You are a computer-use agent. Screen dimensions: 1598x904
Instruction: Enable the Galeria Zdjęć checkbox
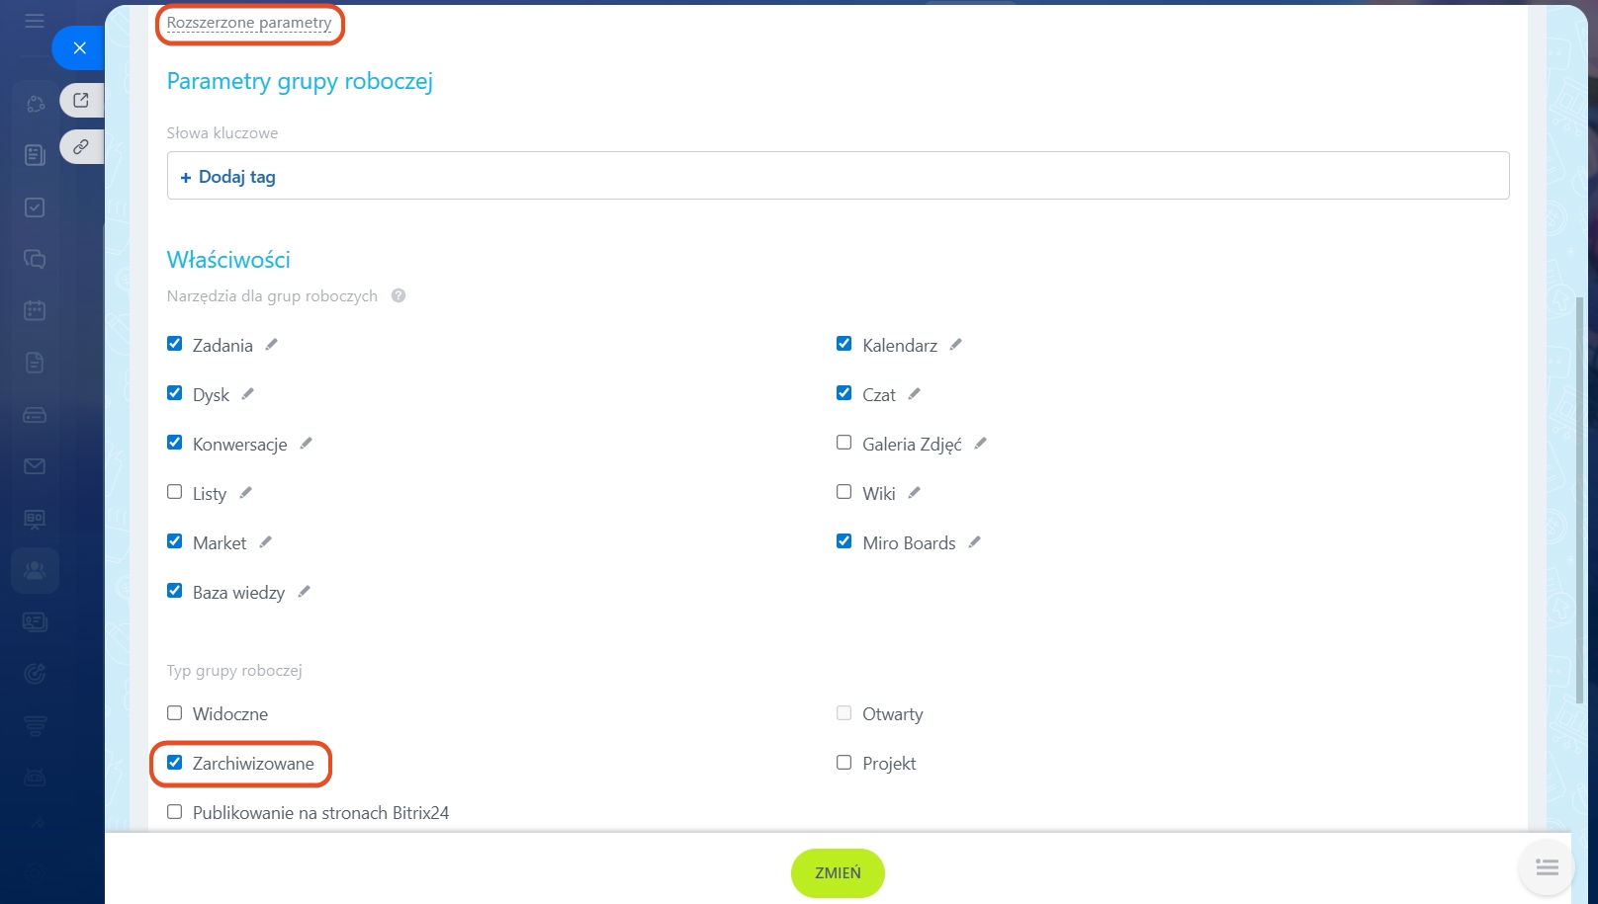click(x=843, y=443)
